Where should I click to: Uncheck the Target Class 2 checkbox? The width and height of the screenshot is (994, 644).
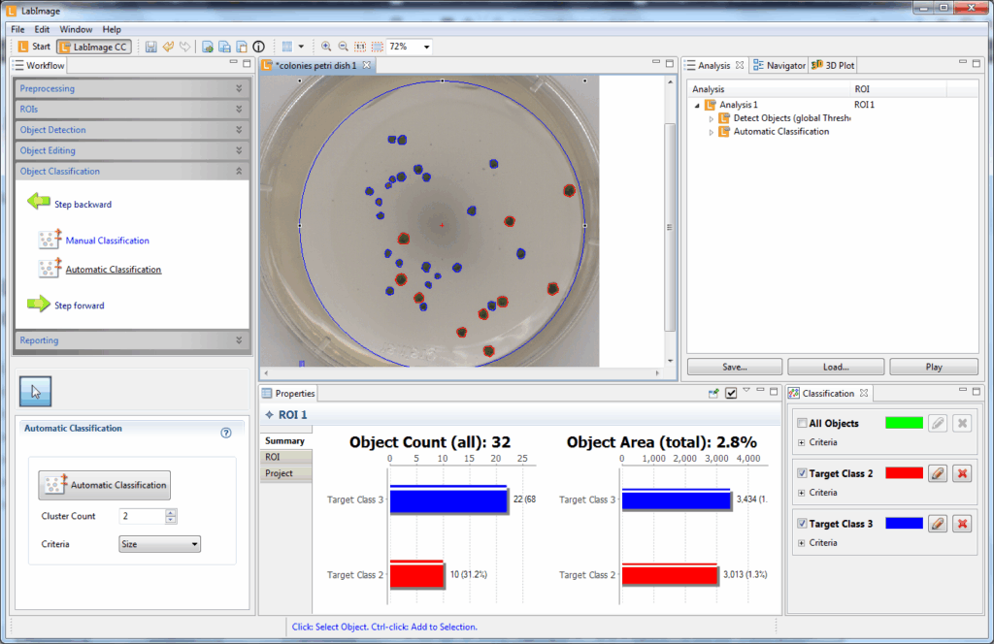[x=801, y=473]
